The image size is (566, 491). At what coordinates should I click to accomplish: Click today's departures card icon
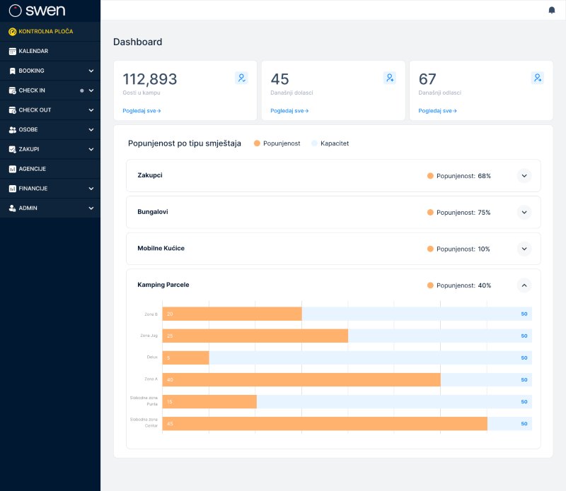(x=538, y=78)
